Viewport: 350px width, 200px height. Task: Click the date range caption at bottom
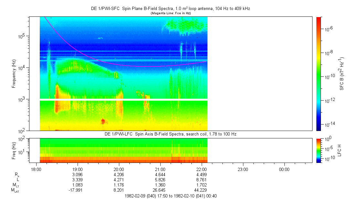170,196
